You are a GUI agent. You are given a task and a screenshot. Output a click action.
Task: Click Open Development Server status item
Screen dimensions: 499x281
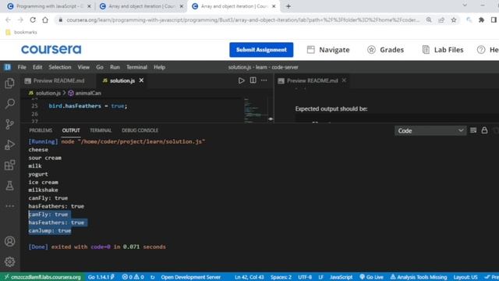[x=190, y=277]
